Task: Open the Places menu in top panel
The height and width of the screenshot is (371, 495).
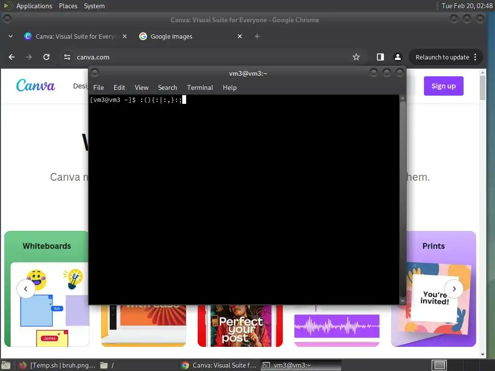Action: point(68,6)
